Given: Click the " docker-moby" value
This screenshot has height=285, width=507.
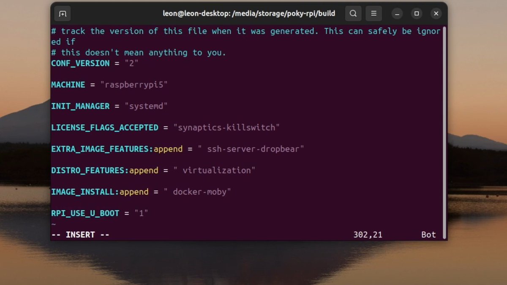Looking at the screenshot, I should [x=197, y=192].
